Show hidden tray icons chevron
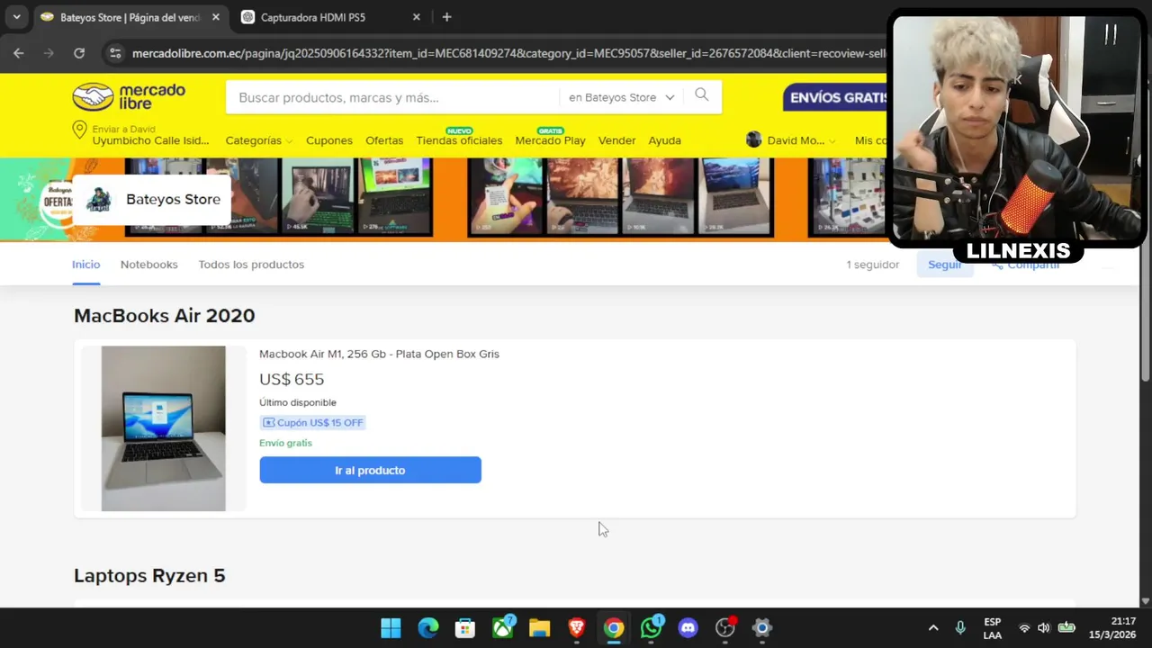Image resolution: width=1152 pixels, height=648 pixels. click(x=933, y=628)
